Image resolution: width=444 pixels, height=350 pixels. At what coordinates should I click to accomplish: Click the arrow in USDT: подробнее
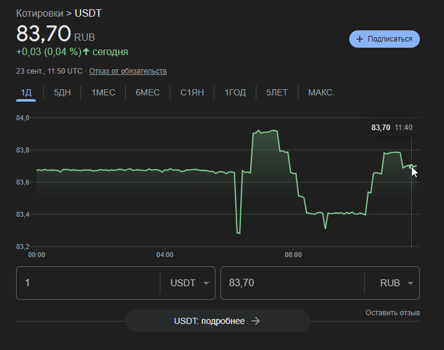(256, 321)
